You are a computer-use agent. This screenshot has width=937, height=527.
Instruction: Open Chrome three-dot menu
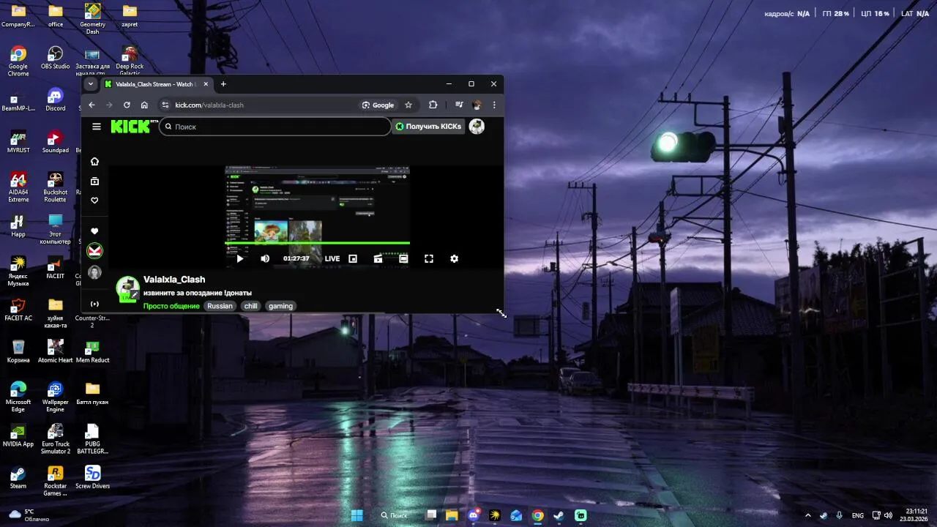[494, 105]
